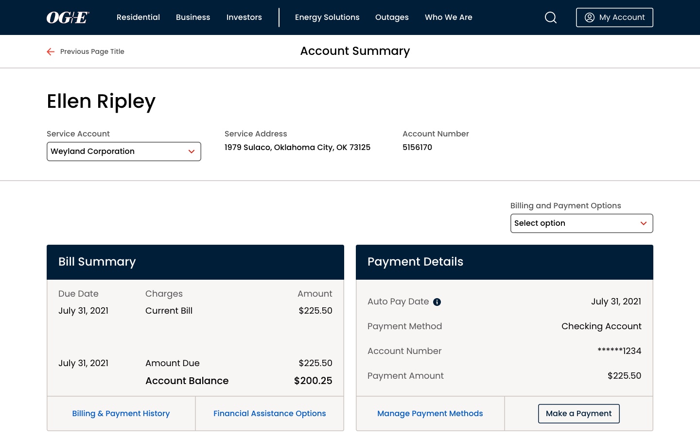Click the Amount column header
The width and height of the screenshot is (700, 437).
pyautogui.click(x=315, y=294)
